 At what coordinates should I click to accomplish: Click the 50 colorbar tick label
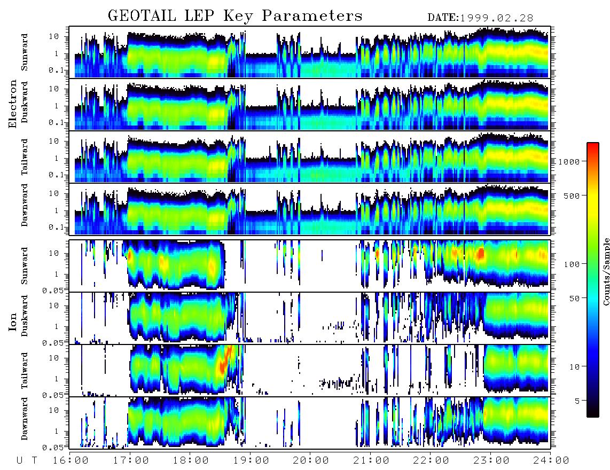coord(575,299)
